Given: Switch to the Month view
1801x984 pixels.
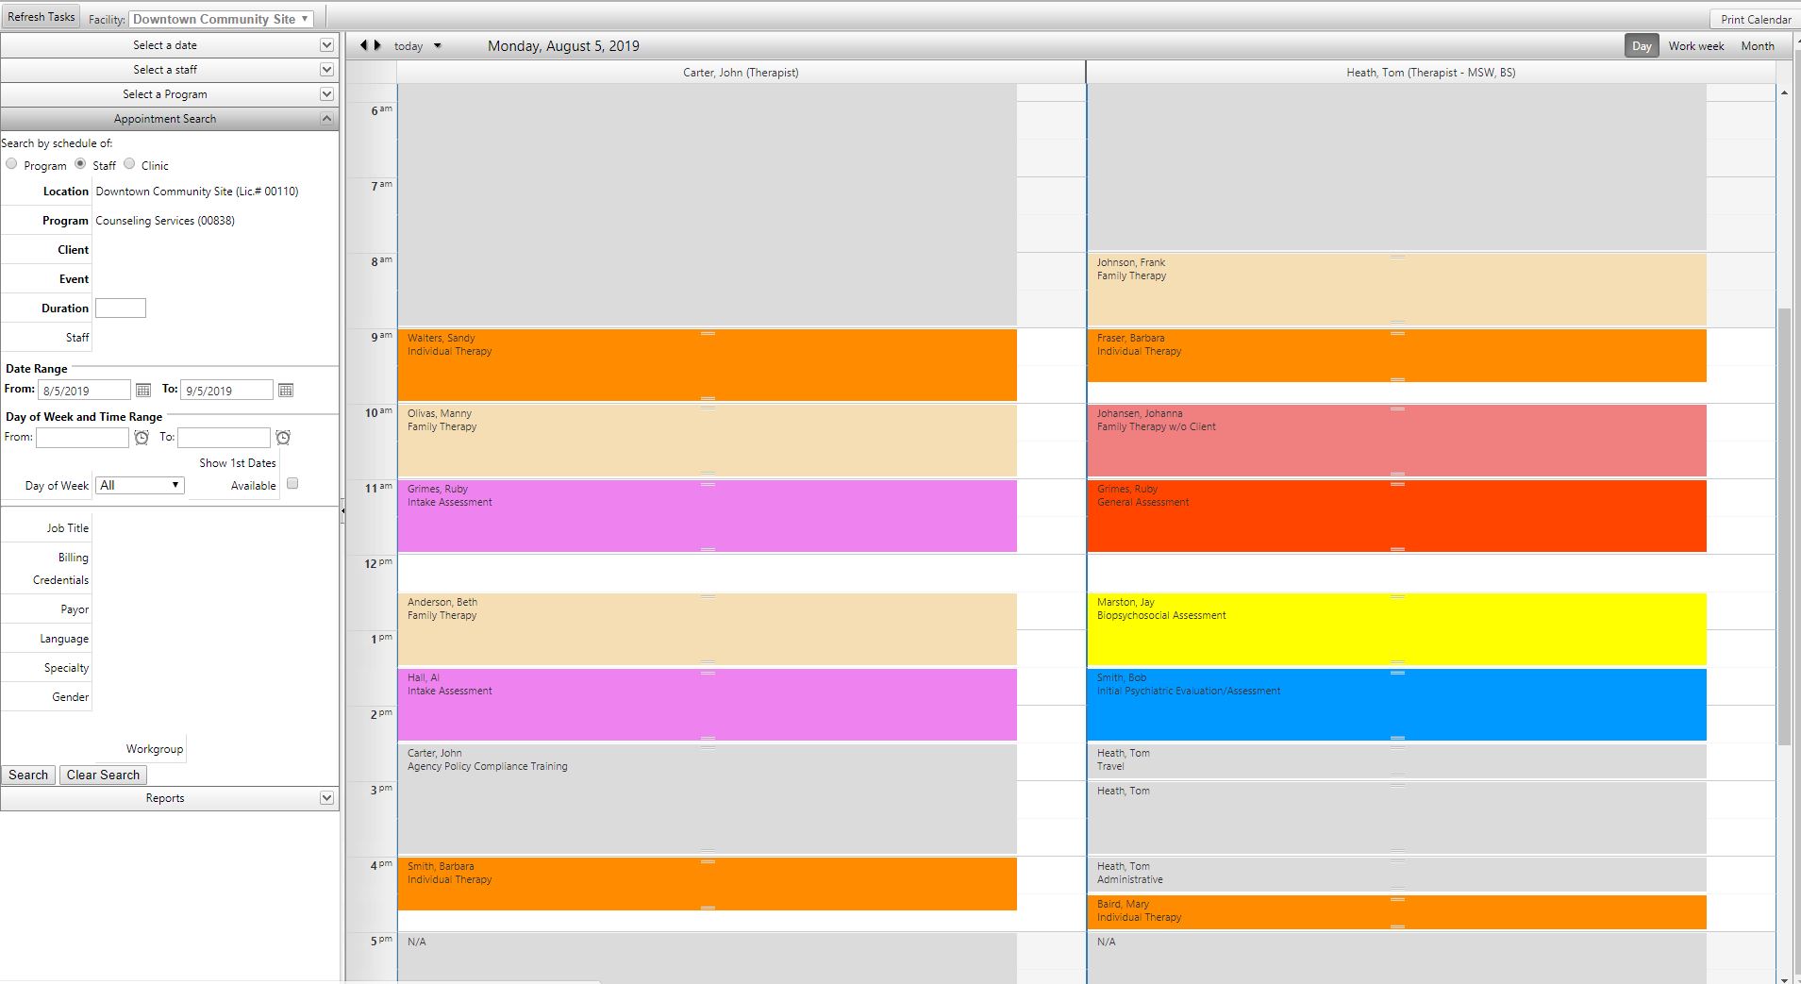Looking at the screenshot, I should coord(1757,45).
